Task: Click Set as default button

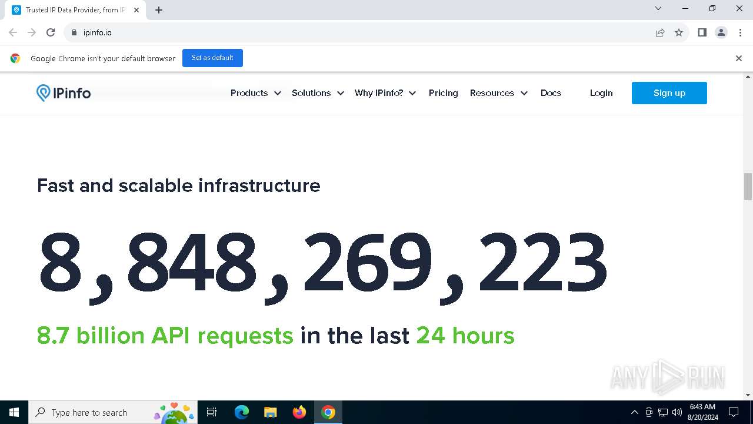Action: pyautogui.click(x=212, y=58)
